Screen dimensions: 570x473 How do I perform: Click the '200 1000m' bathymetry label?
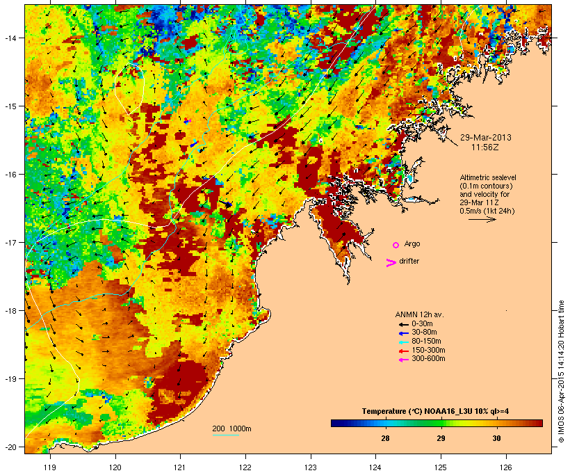(x=231, y=428)
